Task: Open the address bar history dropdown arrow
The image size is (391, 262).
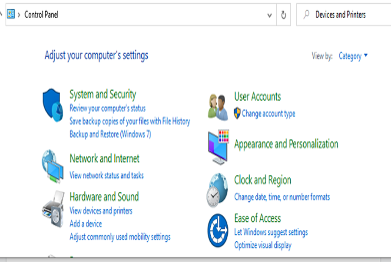Action: pyautogui.click(x=269, y=15)
